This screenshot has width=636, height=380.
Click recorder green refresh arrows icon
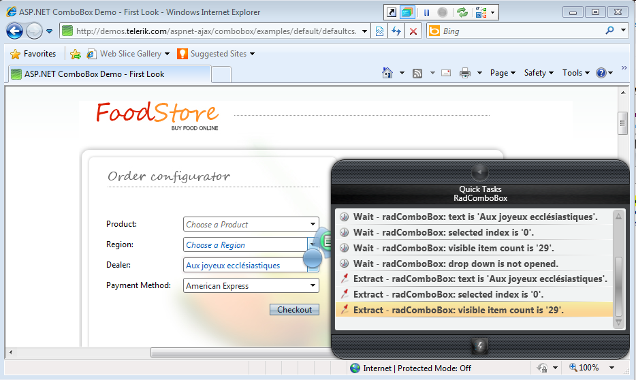coord(462,12)
